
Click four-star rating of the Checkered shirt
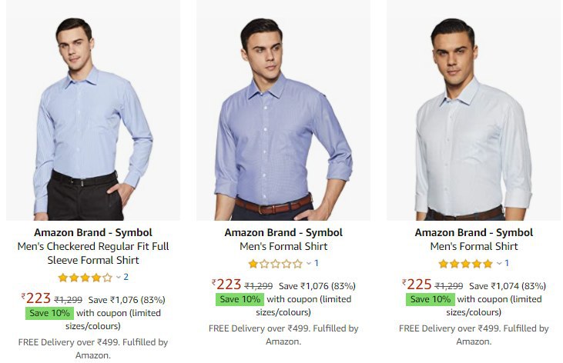[84, 278]
